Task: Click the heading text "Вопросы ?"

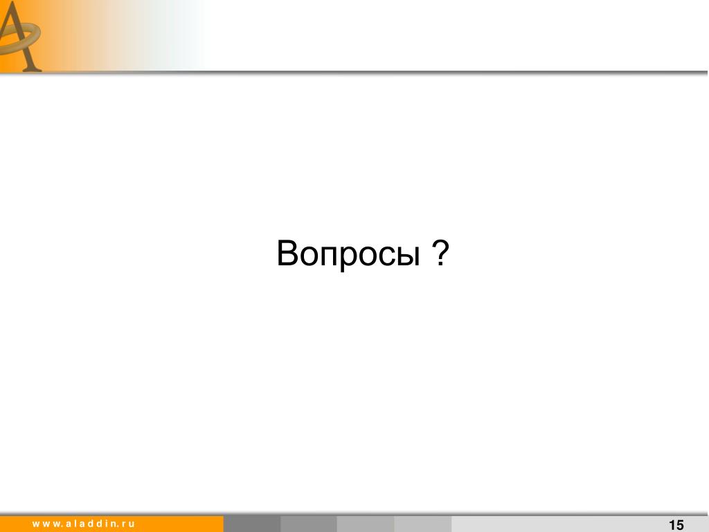Action: (x=363, y=254)
